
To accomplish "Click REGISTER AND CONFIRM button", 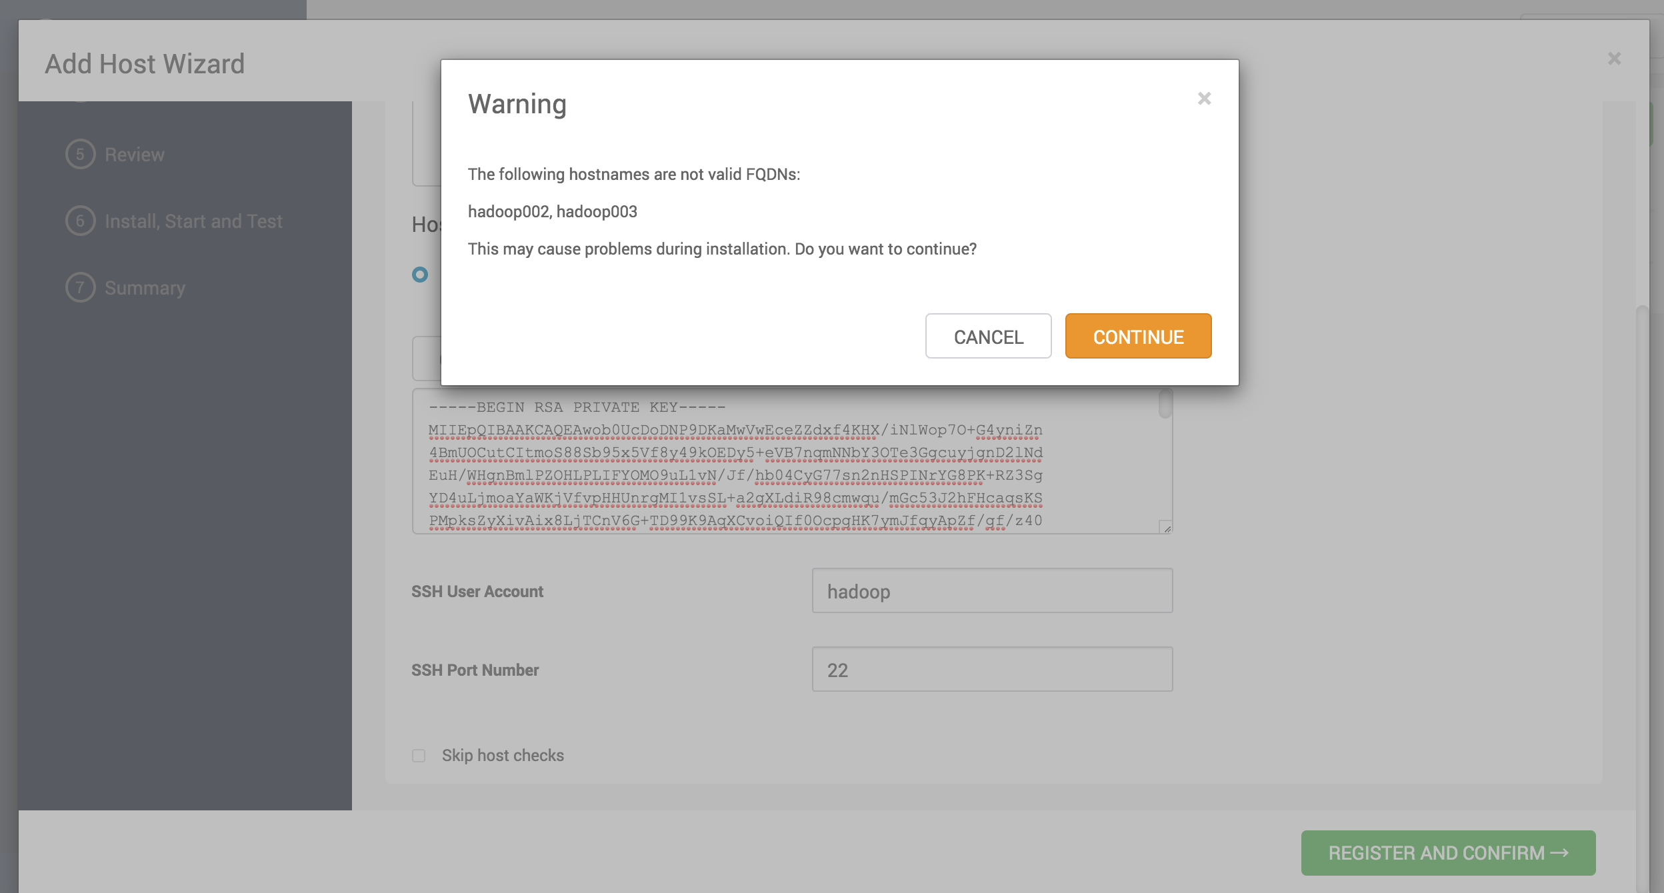I will [x=1448, y=853].
